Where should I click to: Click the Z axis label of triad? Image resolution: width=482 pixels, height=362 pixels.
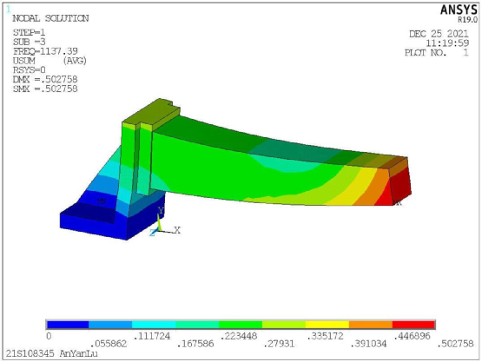(153, 233)
